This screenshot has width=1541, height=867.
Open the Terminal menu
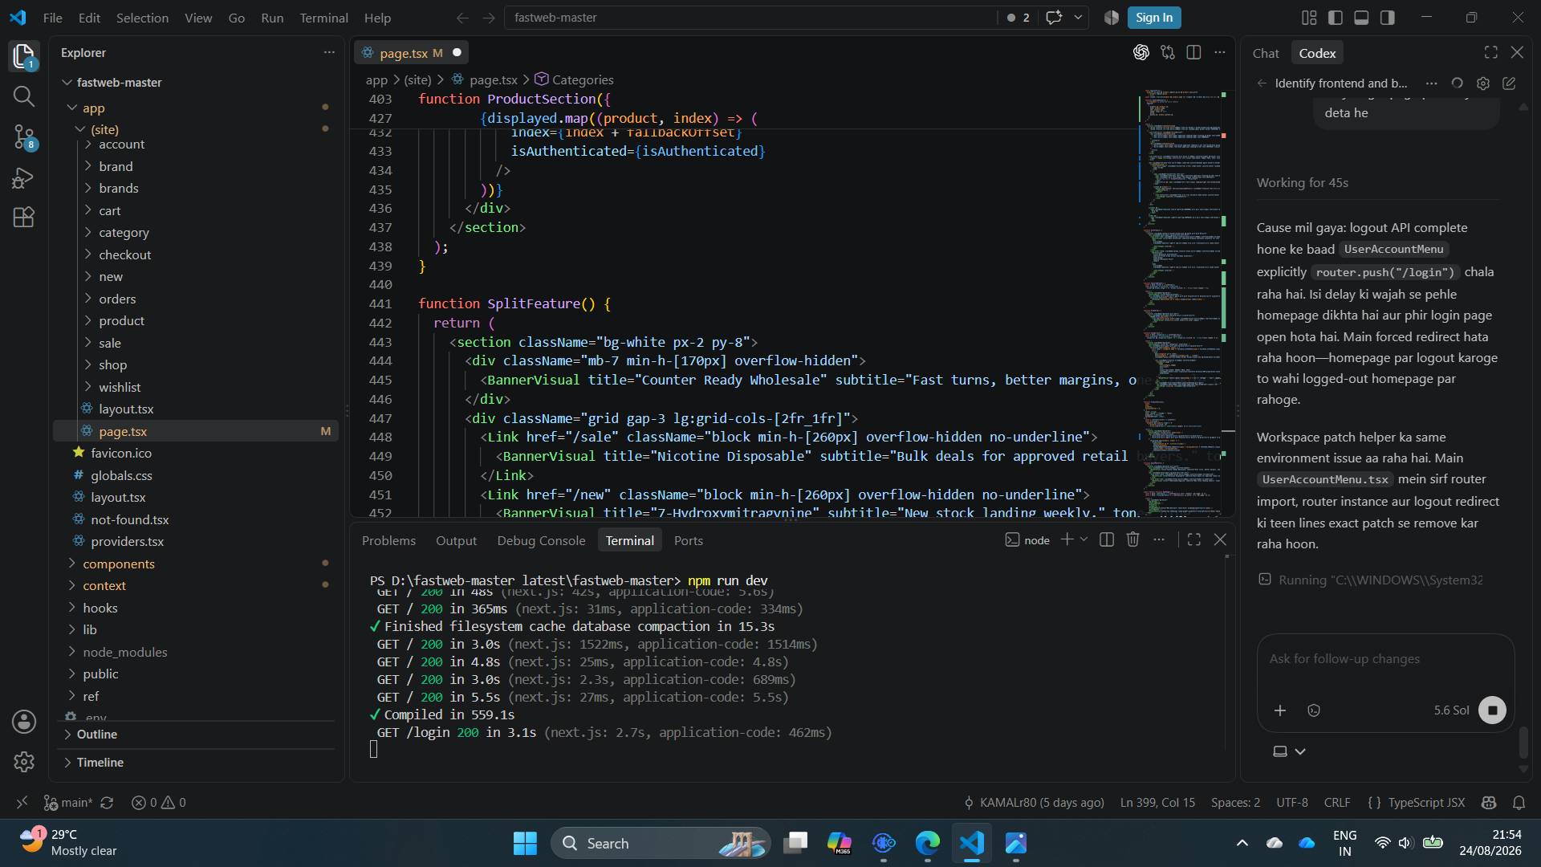[323, 18]
